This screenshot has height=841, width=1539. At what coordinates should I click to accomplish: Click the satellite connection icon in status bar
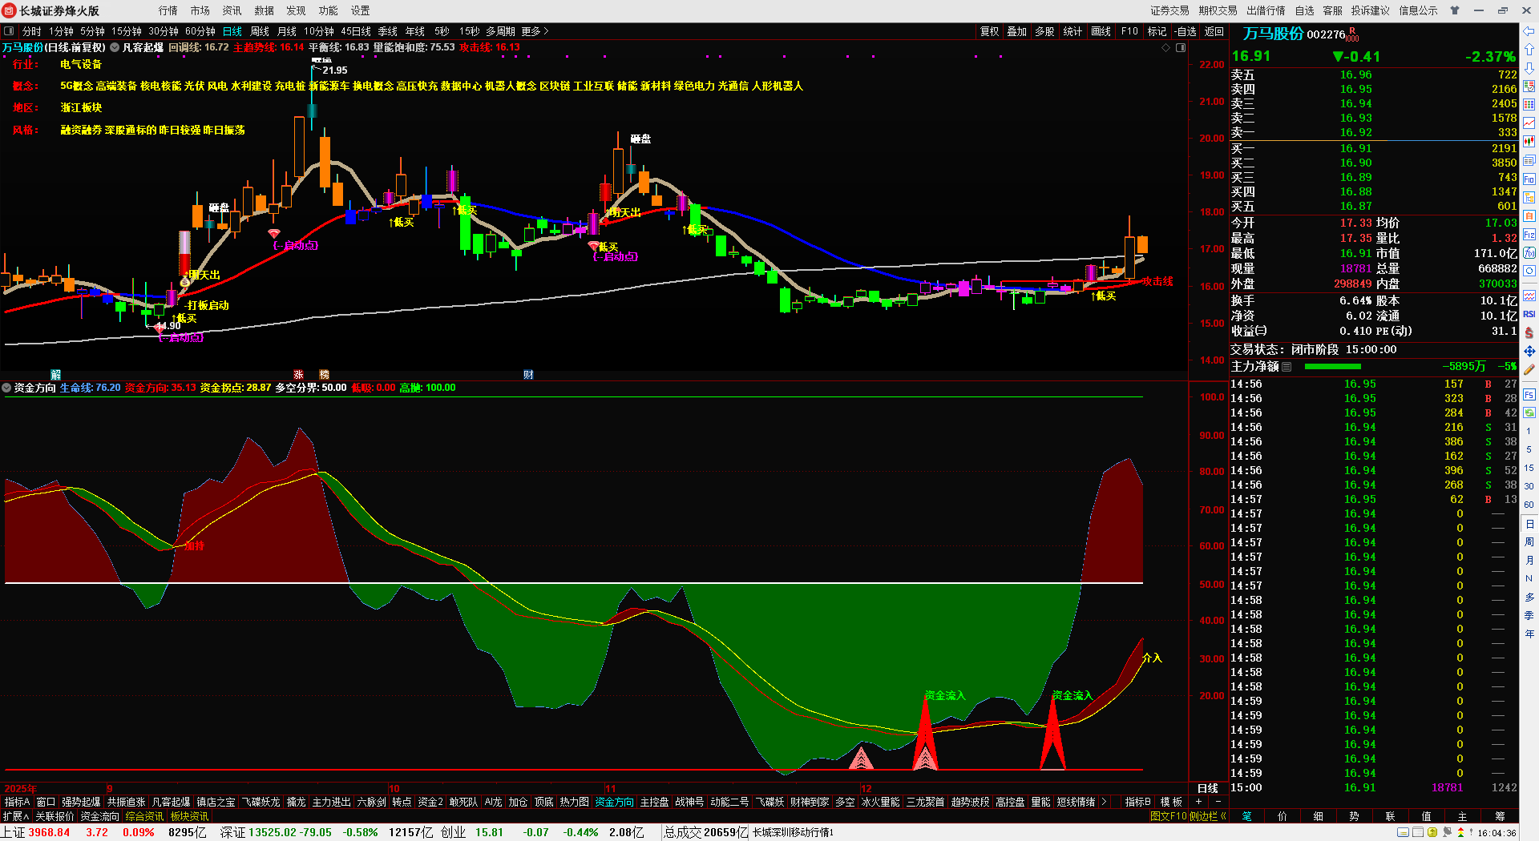coord(1448,833)
